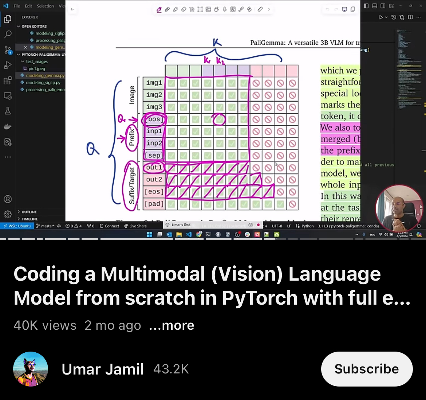Split the editor to the right

tap(410, 17)
